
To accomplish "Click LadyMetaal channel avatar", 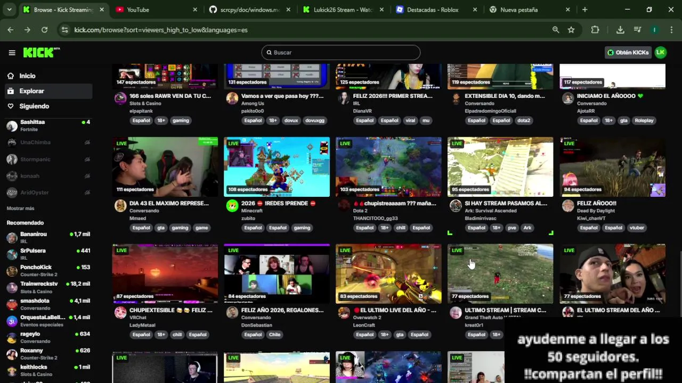I will click(x=120, y=313).
